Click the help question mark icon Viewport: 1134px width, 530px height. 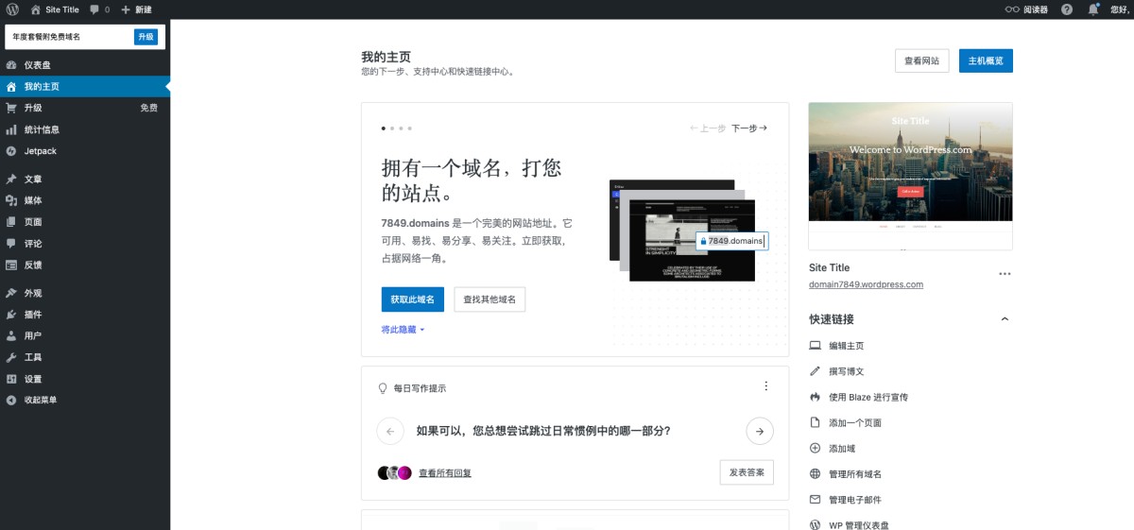pos(1067,9)
